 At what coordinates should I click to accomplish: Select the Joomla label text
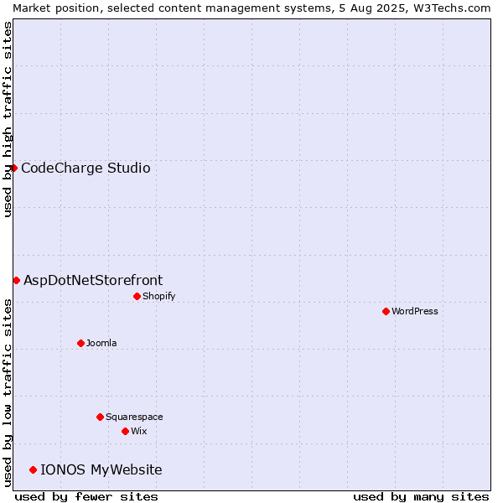point(101,343)
